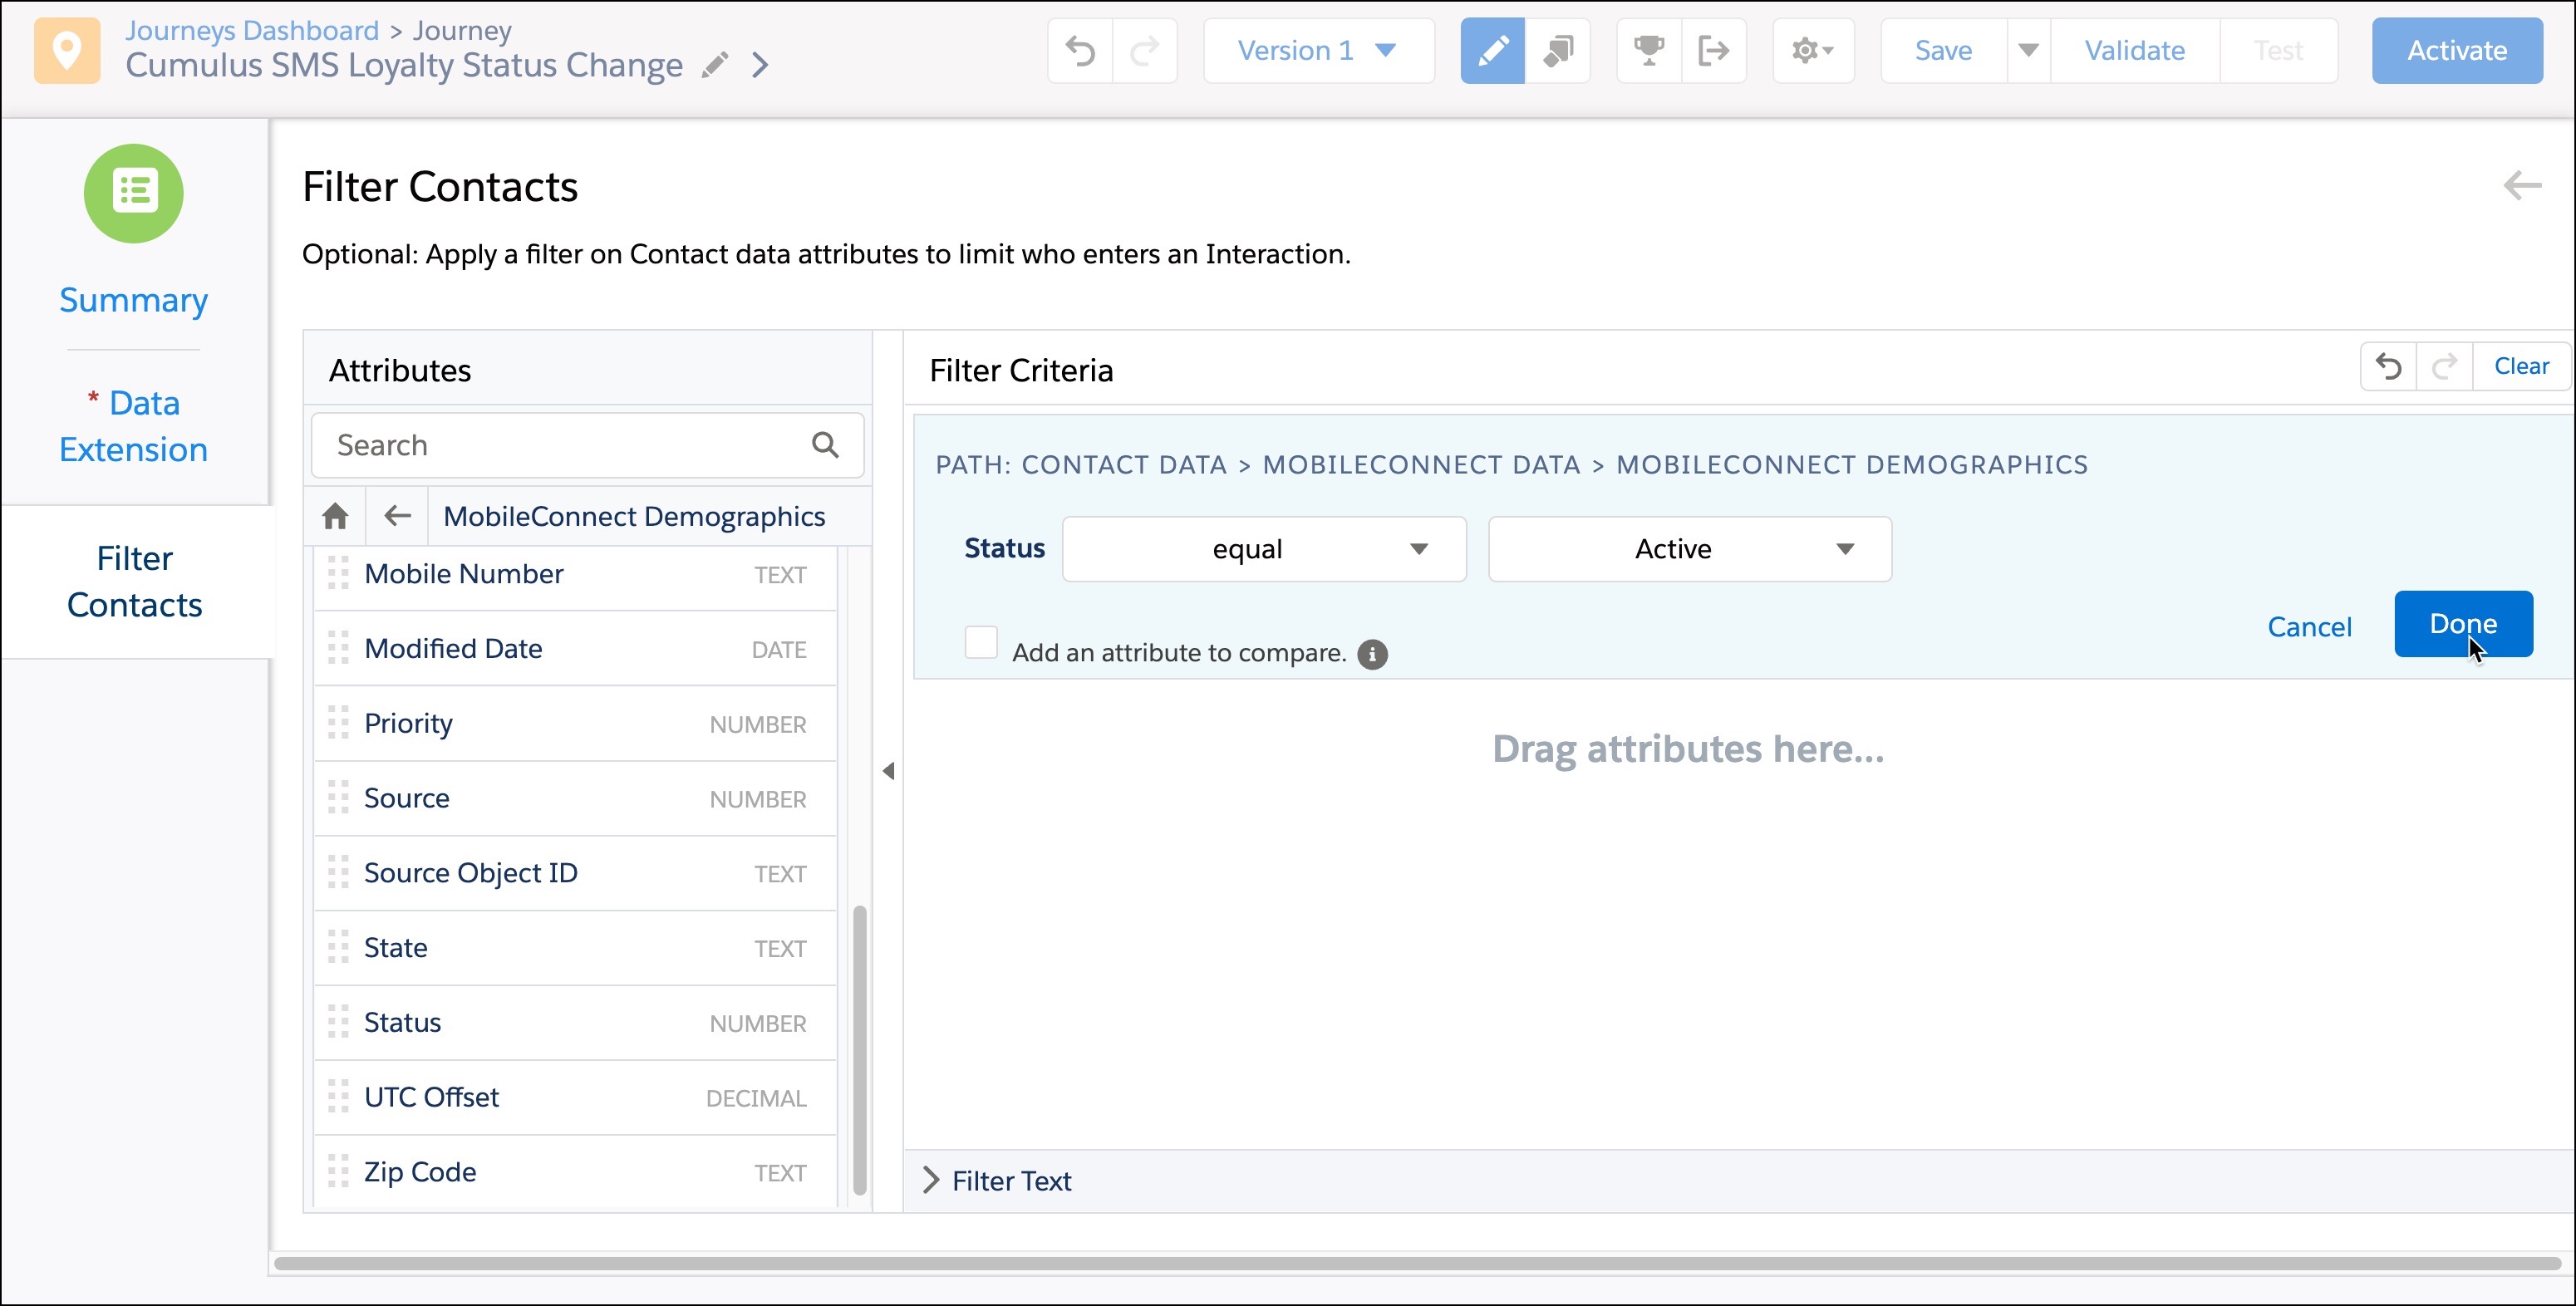Click the pencil icon next to journey name
Viewport: 2576px width, 1306px height.
(714, 66)
